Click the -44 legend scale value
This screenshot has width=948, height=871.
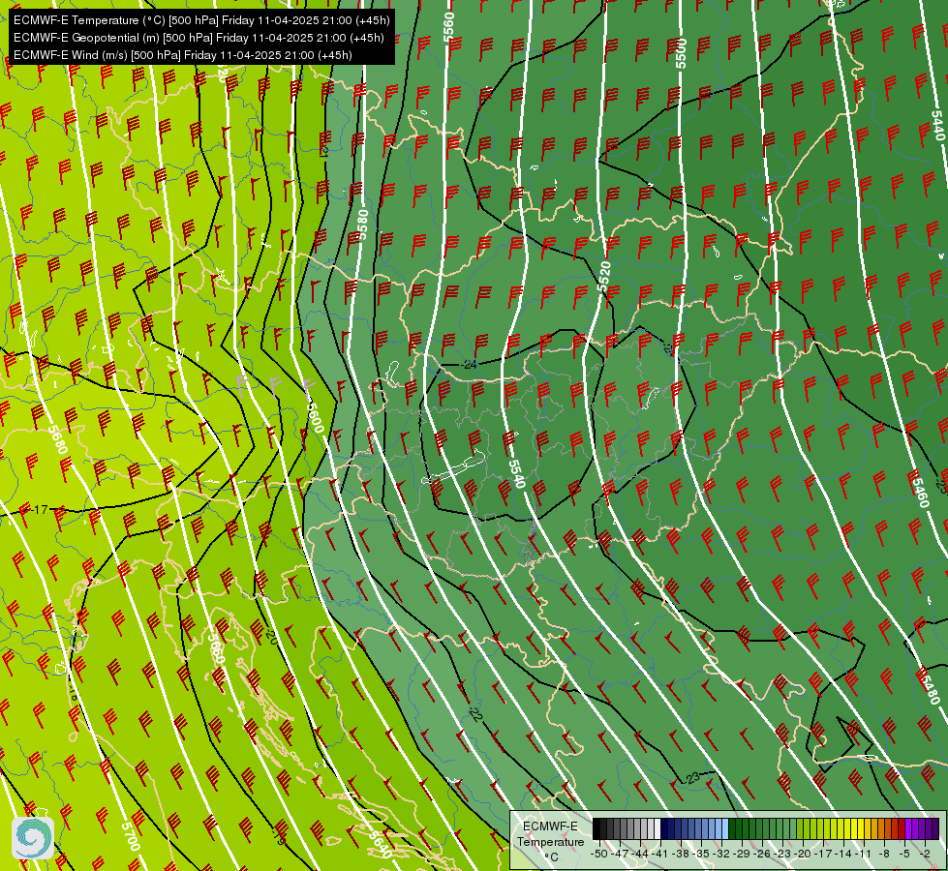(640, 854)
